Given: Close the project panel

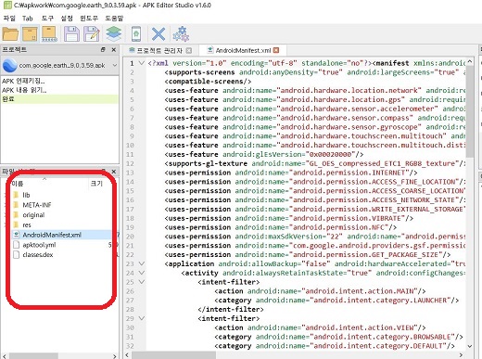Looking at the screenshot, I should [114, 49].
